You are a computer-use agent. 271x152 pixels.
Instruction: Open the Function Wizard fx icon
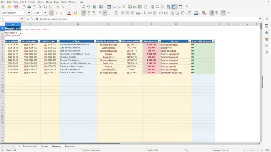tap(28, 19)
